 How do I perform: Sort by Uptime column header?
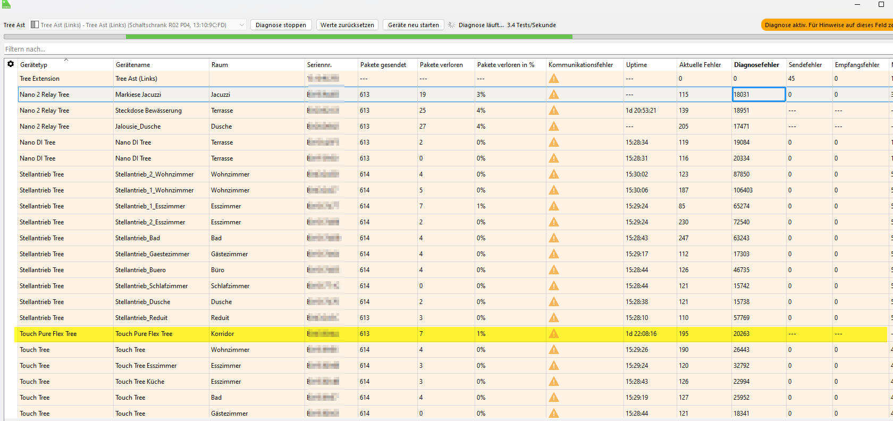636,65
